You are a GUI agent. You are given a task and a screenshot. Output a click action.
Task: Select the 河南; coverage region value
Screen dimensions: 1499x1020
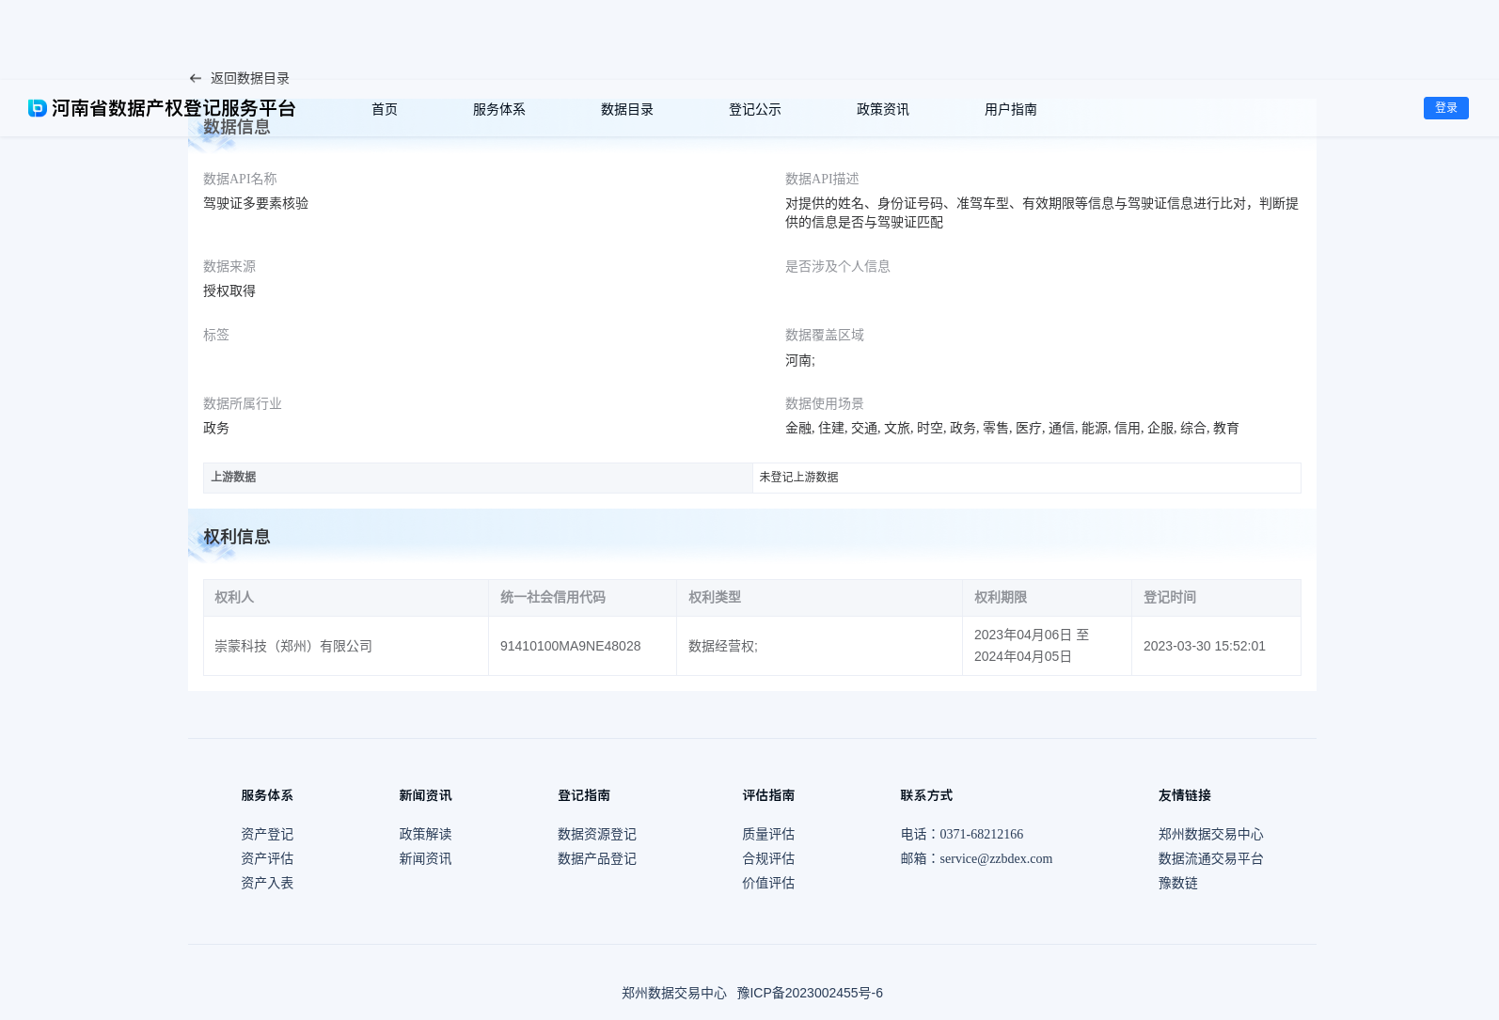coord(800,360)
